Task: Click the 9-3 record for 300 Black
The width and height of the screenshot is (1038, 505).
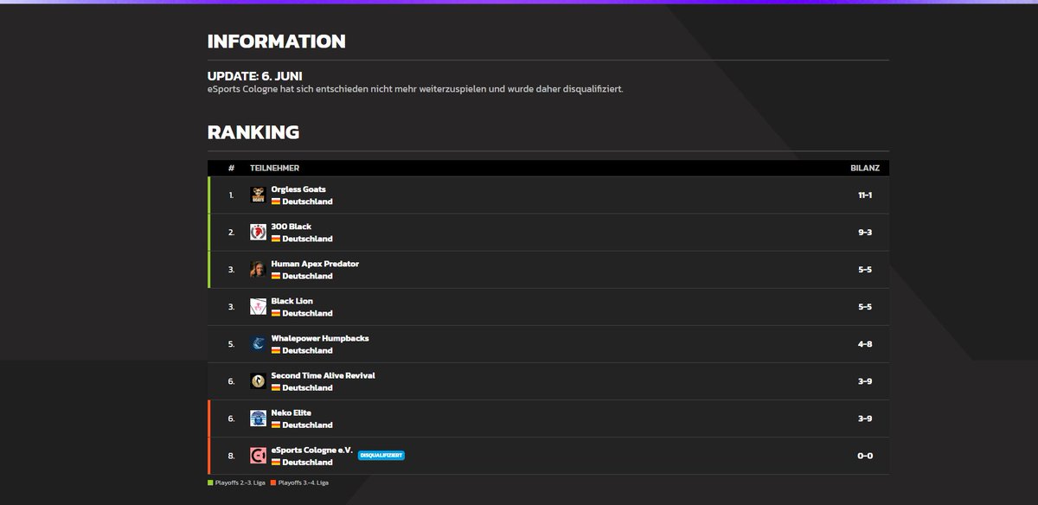Action: click(x=865, y=233)
